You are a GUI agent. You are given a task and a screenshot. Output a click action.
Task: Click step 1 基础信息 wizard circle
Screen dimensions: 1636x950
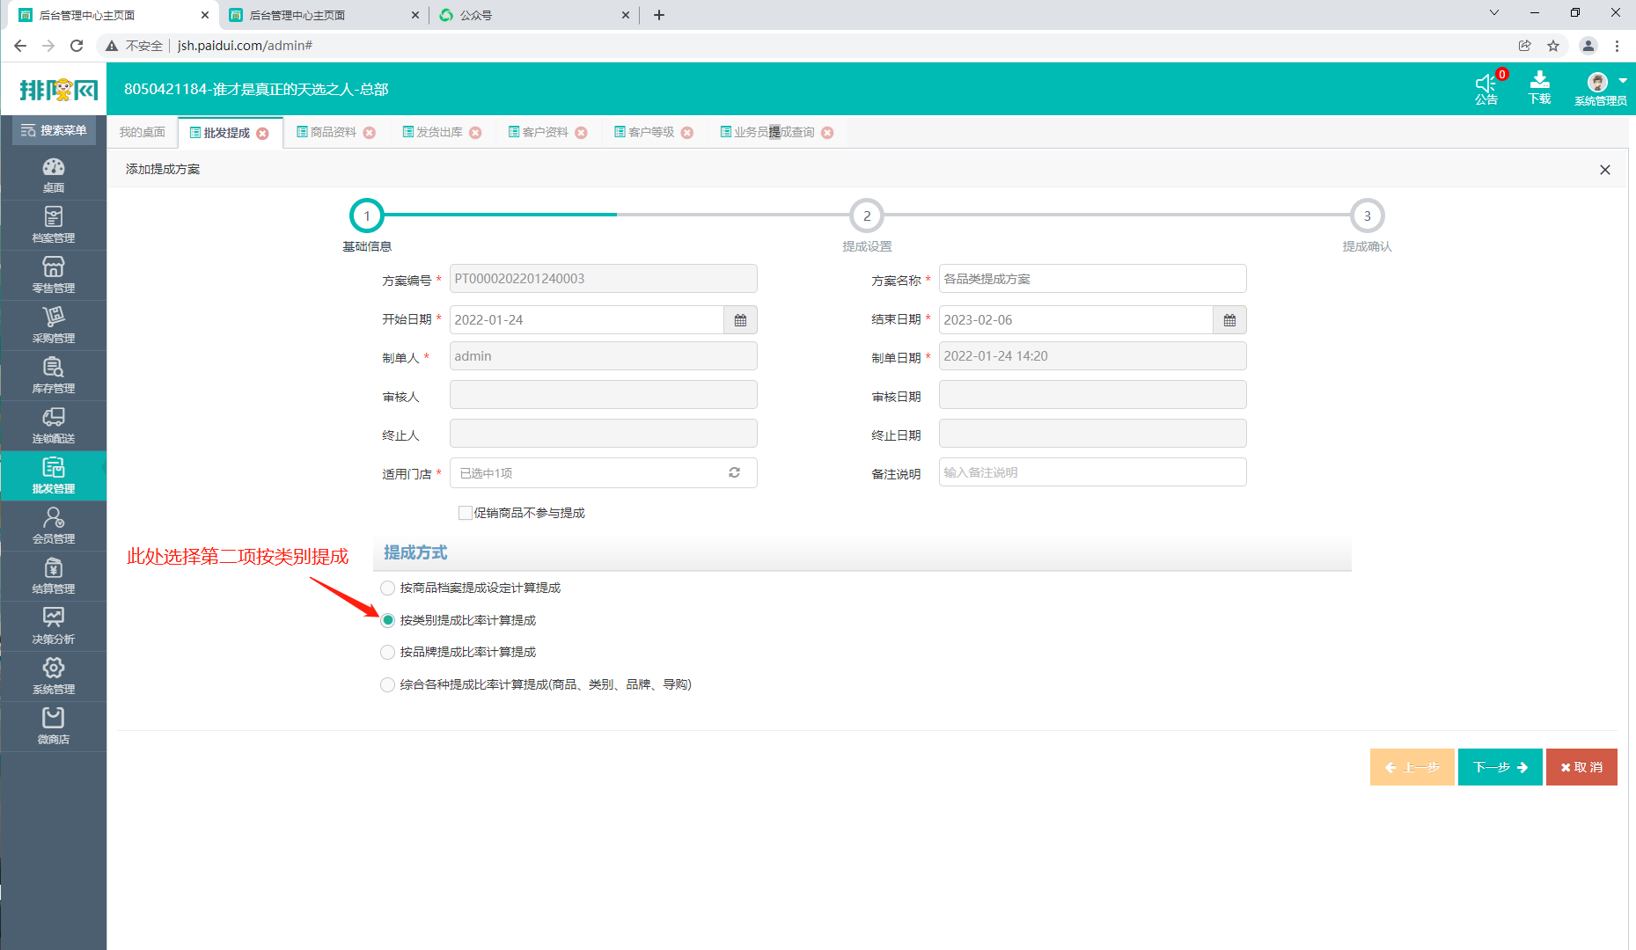pos(367,216)
